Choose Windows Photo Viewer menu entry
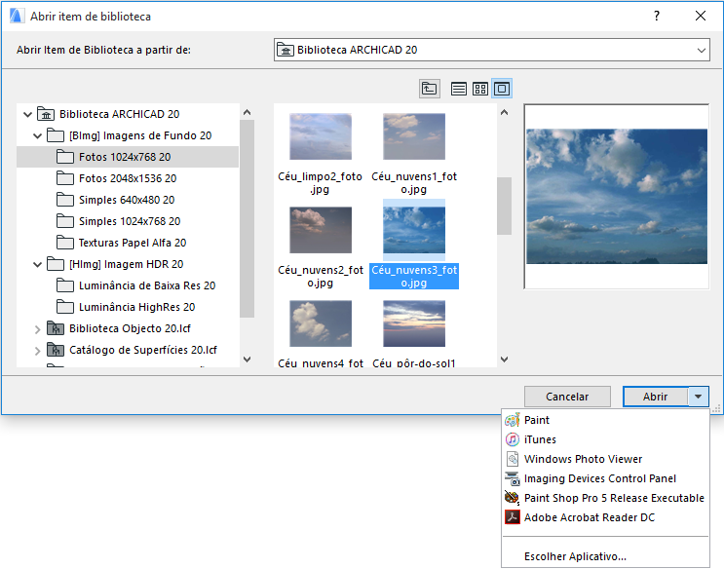724x569 pixels. pyautogui.click(x=606, y=459)
